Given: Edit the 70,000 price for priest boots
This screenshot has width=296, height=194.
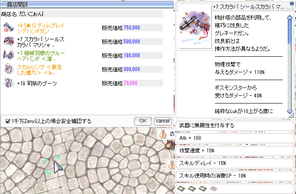Looking at the screenshot, I should click(130, 83).
